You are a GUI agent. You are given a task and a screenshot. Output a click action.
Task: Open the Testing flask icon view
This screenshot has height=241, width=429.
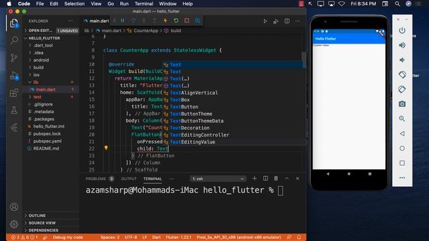pos(14,110)
